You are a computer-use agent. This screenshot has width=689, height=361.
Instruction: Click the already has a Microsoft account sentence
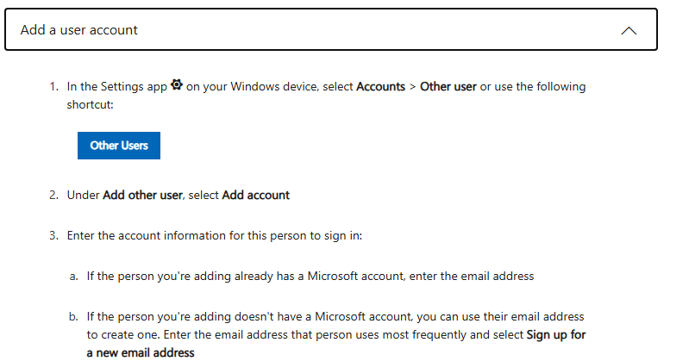(310, 277)
